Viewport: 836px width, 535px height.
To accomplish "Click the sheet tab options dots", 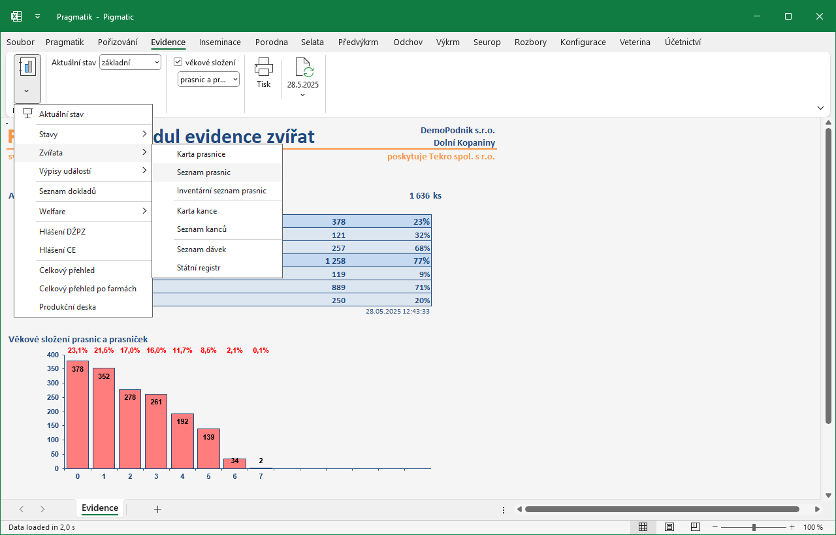I will (504, 510).
